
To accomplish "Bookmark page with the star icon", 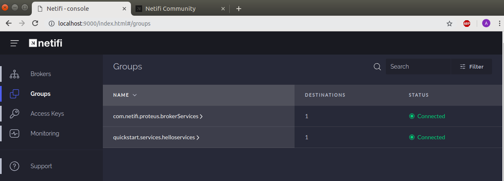I will click(449, 24).
